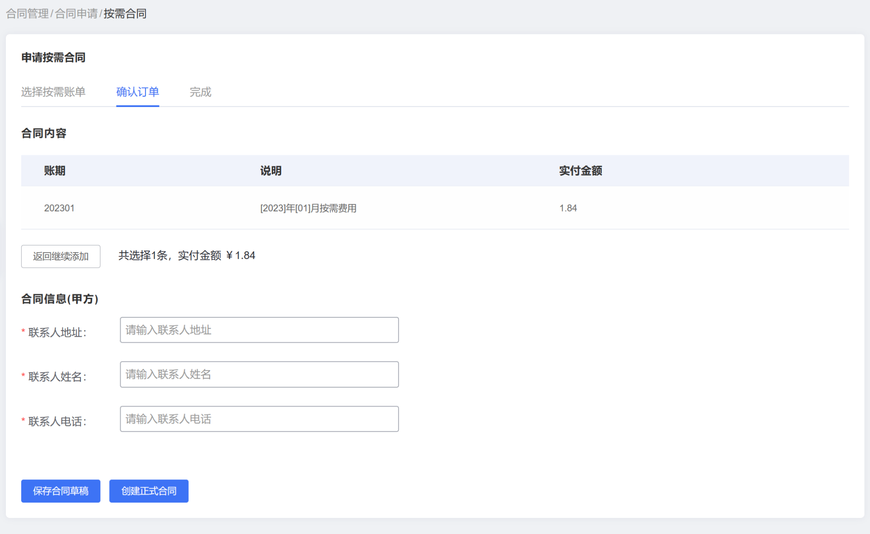
Task: Click the 联系人姓名 input field
Action: tap(259, 374)
